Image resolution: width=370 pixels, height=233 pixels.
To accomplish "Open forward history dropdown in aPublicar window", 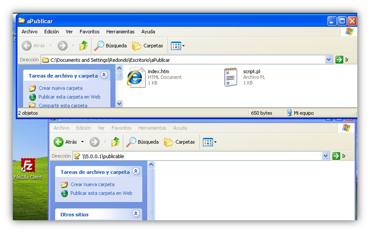I will click(73, 45).
